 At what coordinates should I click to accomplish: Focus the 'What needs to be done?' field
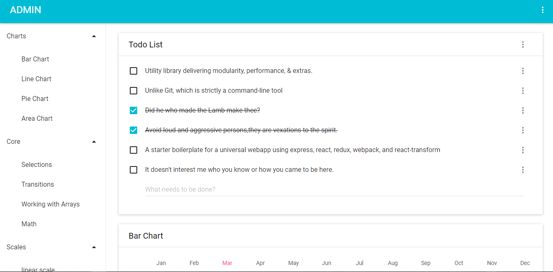[x=334, y=190]
